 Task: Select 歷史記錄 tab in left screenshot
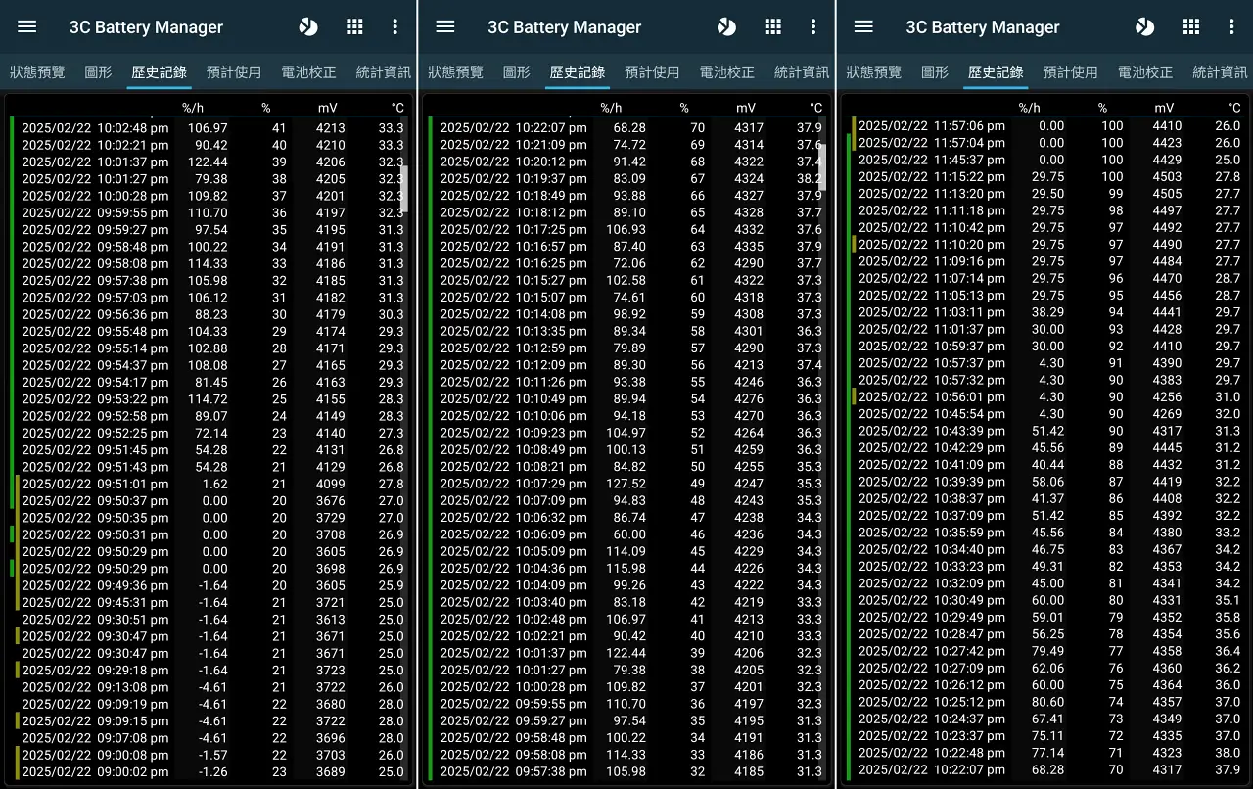[159, 71]
